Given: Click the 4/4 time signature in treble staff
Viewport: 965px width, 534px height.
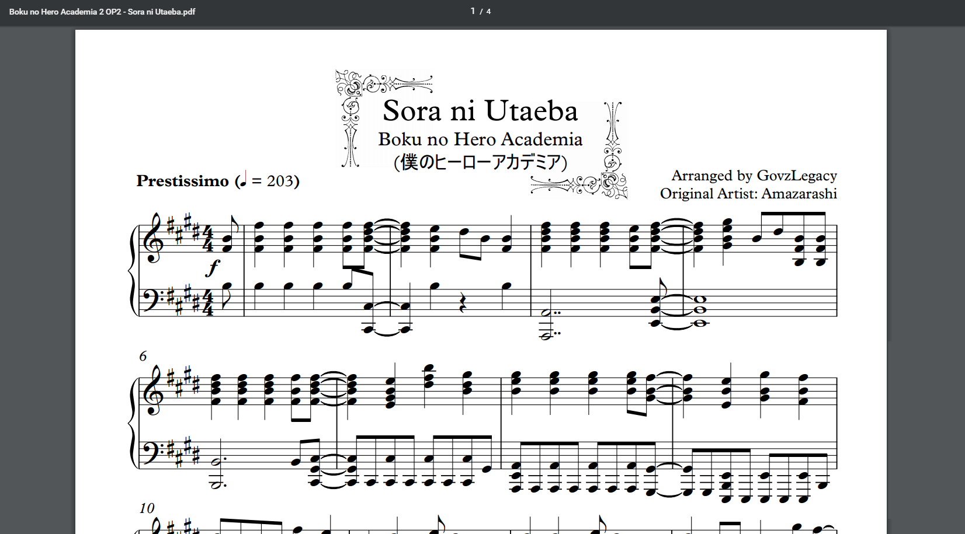Looking at the screenshot, I should [207, 239].
